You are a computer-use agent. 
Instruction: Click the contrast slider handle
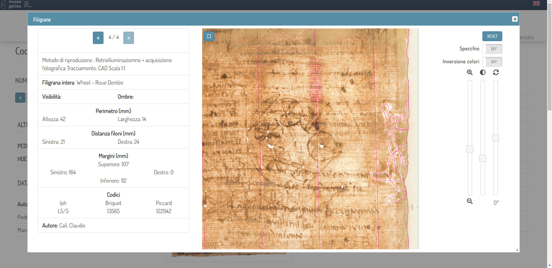483,158
